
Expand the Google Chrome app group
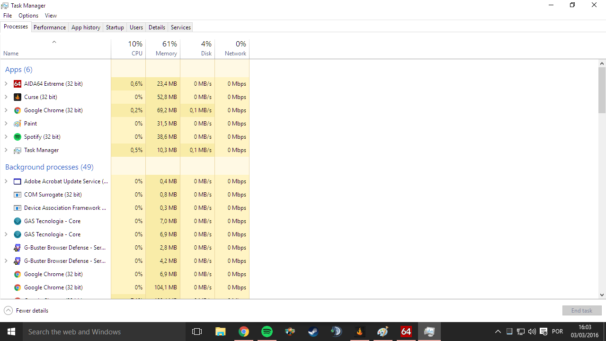pos(6,110)
